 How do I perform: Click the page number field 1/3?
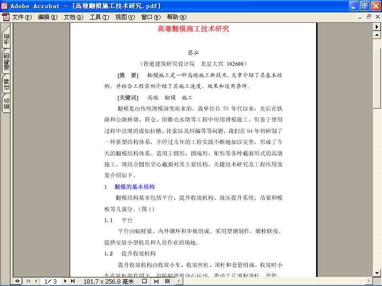[x=51, y=281]
